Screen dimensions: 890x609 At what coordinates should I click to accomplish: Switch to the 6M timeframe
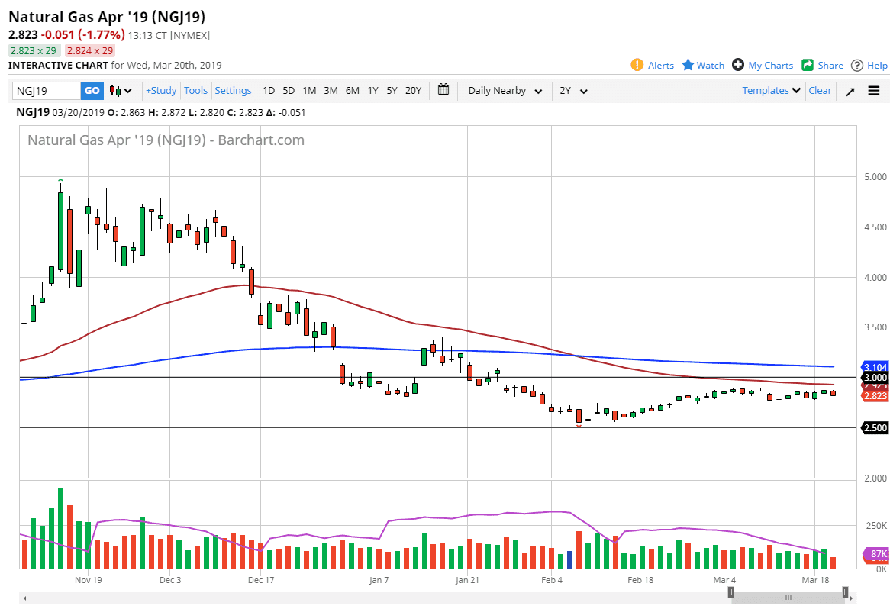click(352, 90)
